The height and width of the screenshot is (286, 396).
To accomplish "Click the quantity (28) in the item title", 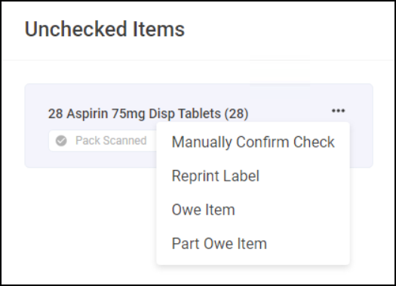I will pos(236,114).
